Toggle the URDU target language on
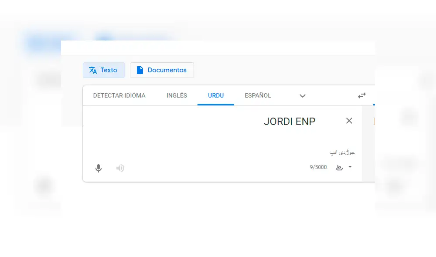Screen dimensions: 436x257 tap(215, 95)
